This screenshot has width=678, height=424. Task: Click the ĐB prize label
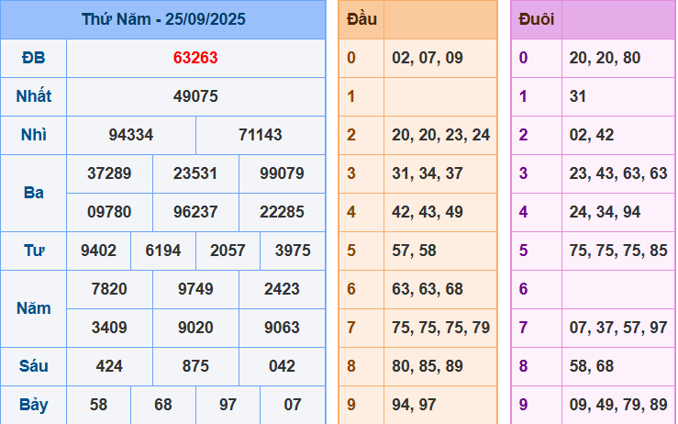click(33, 58)
